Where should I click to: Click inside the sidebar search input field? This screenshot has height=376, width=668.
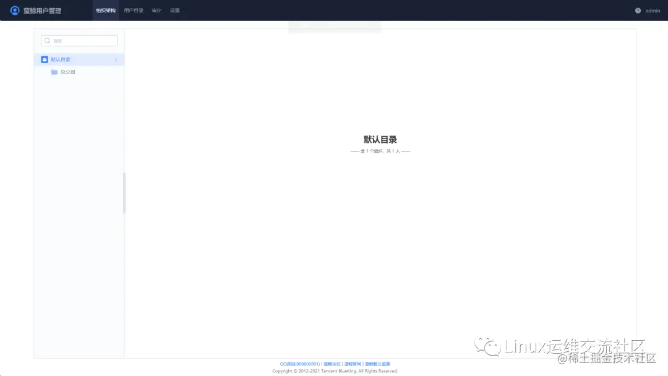pyautogui.click(x=79, y=40)
